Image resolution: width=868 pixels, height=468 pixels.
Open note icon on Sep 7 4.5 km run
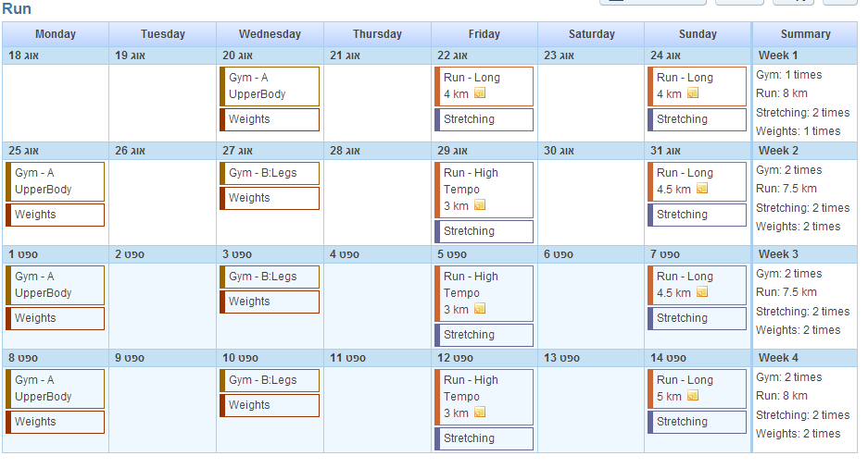(702, 291)
